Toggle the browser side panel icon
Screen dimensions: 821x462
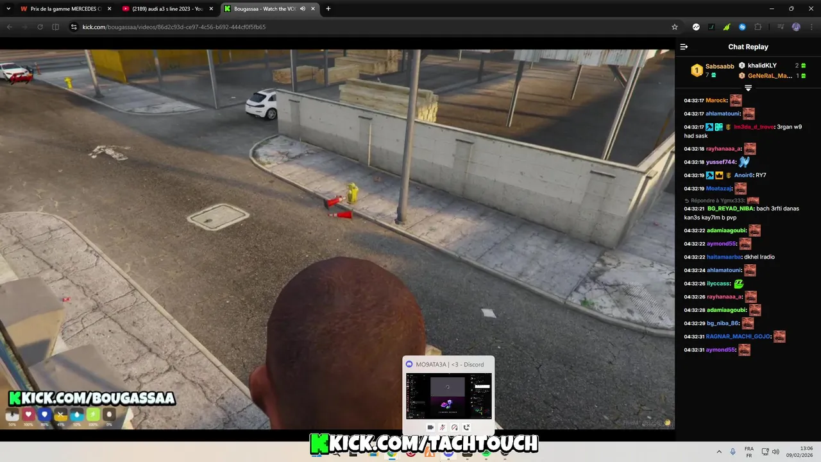[55, 27]
